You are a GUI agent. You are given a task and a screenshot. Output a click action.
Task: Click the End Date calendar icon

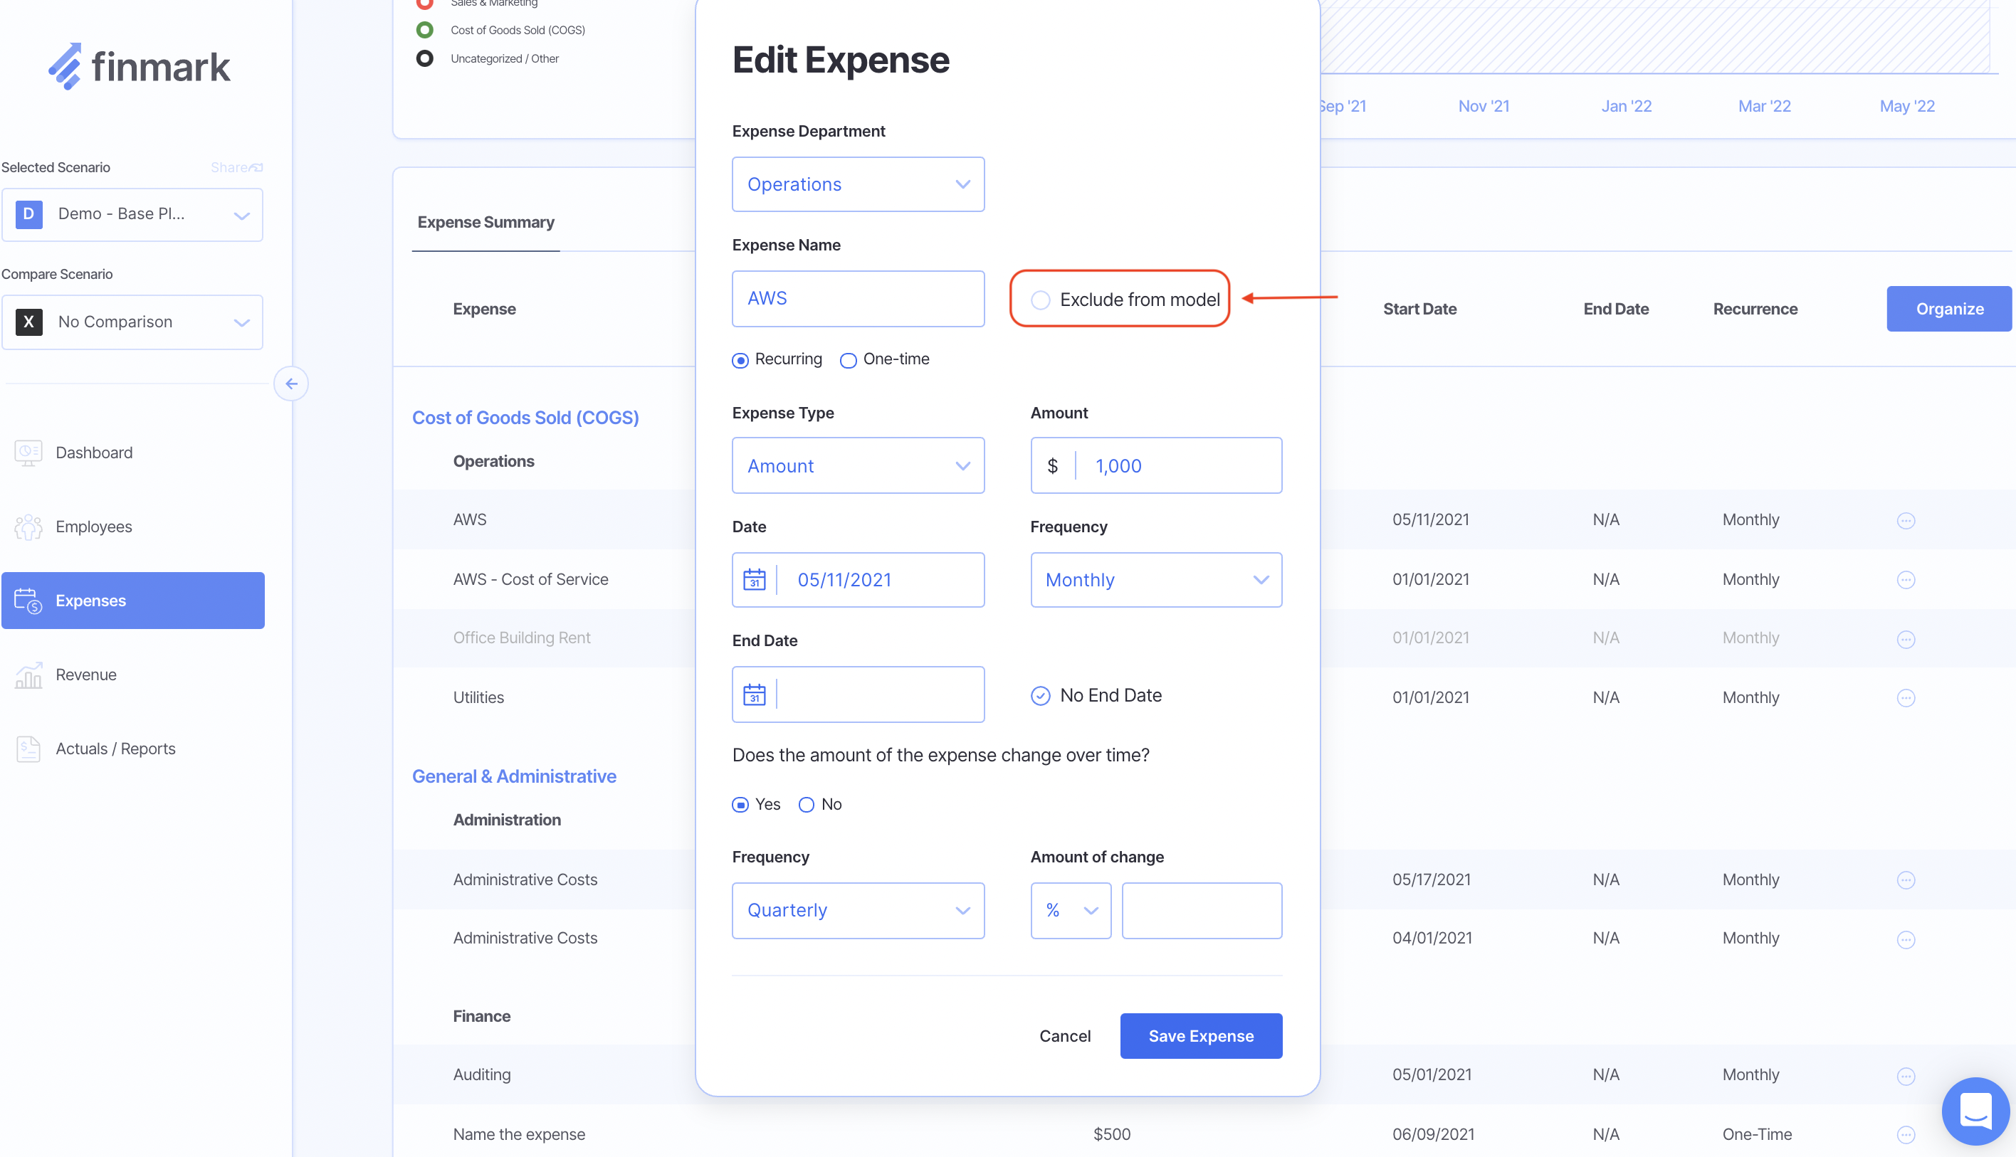tap(754, 694)
